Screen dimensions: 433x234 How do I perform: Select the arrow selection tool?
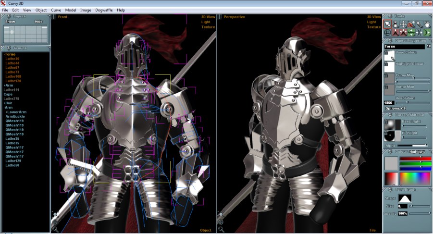pyautogui.click(x=387, y=24)
